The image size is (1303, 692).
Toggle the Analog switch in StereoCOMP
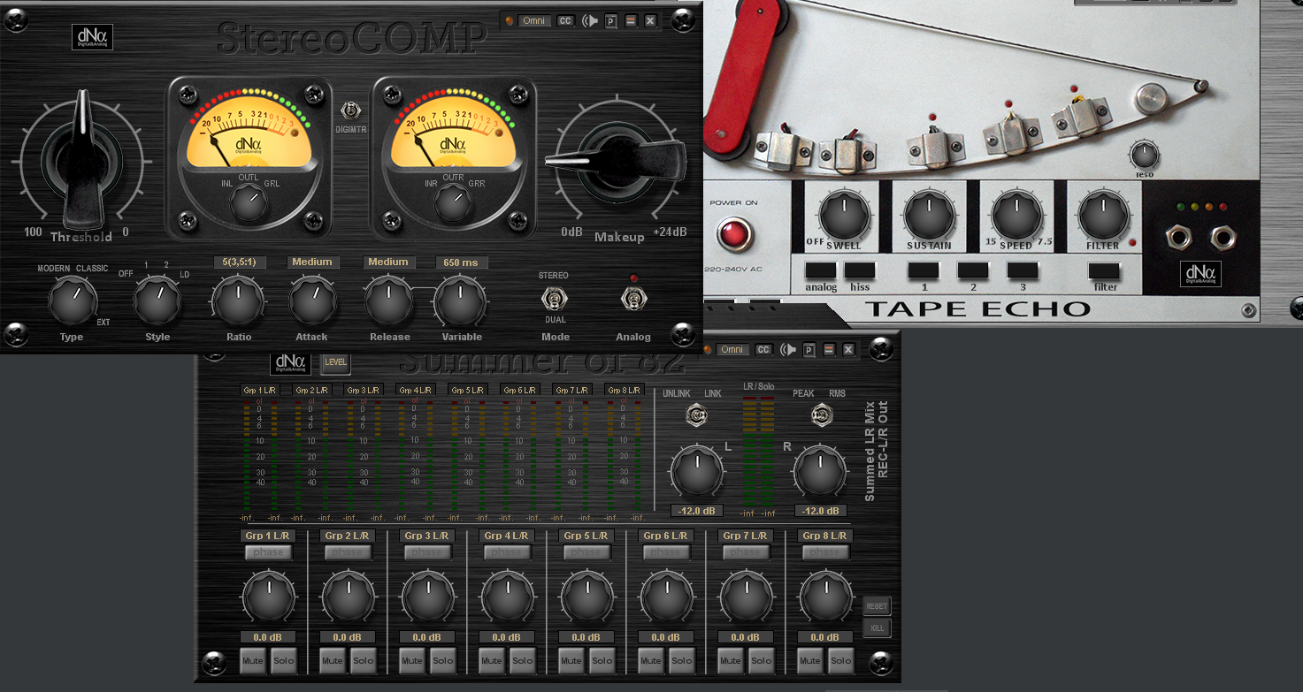point(632,300)
